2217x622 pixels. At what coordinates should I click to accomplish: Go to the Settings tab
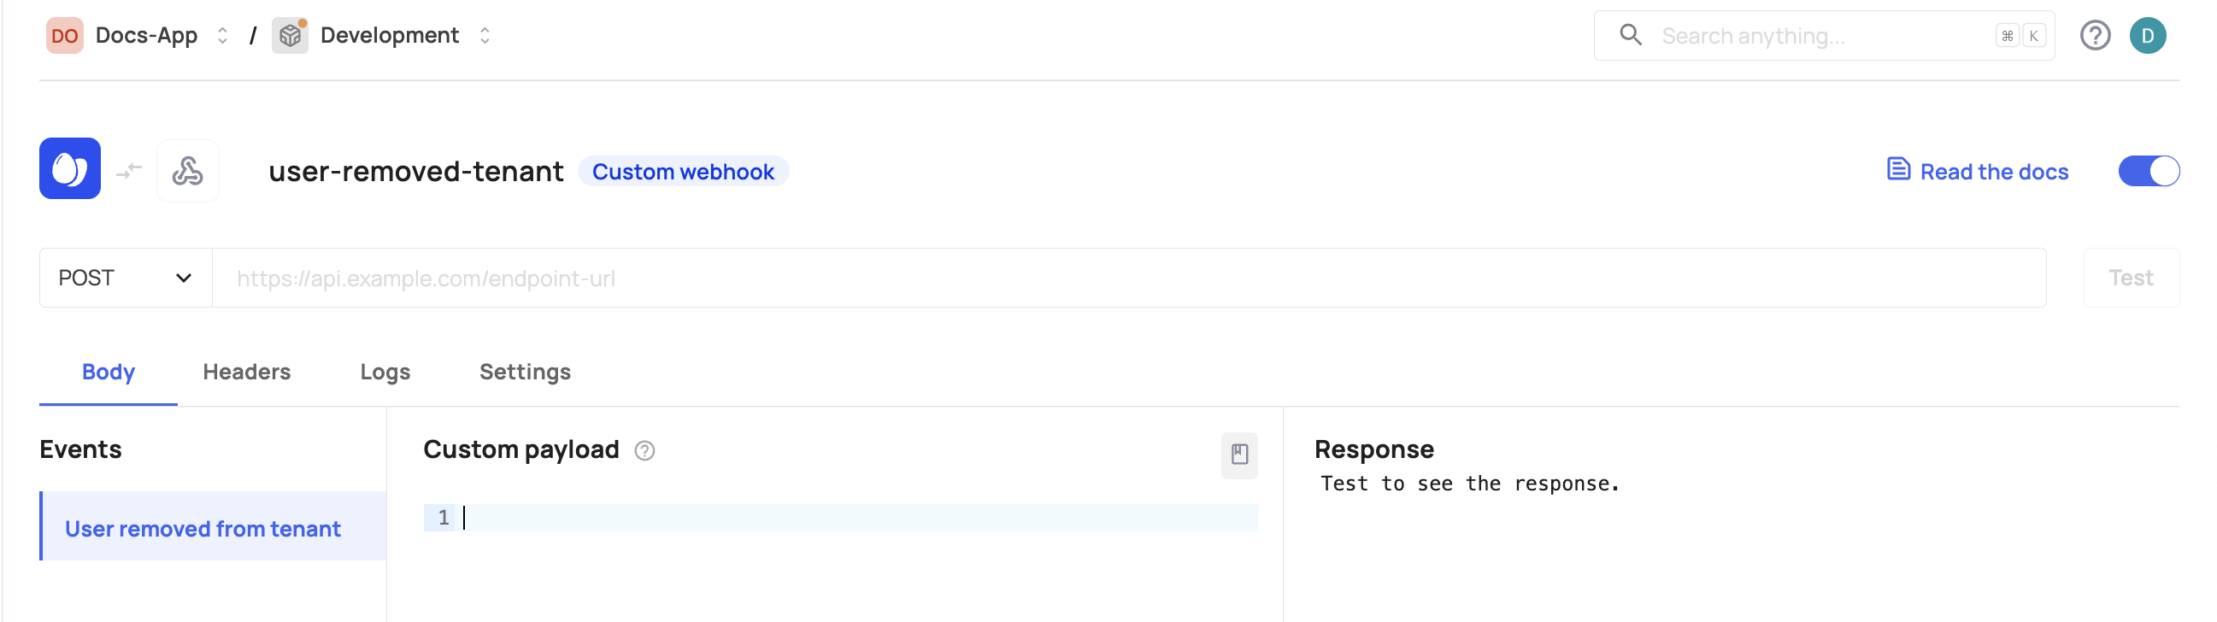(525, 372)
